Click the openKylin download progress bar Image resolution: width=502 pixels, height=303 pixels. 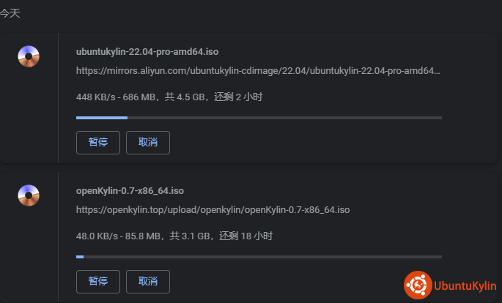[x=259, y=256]
